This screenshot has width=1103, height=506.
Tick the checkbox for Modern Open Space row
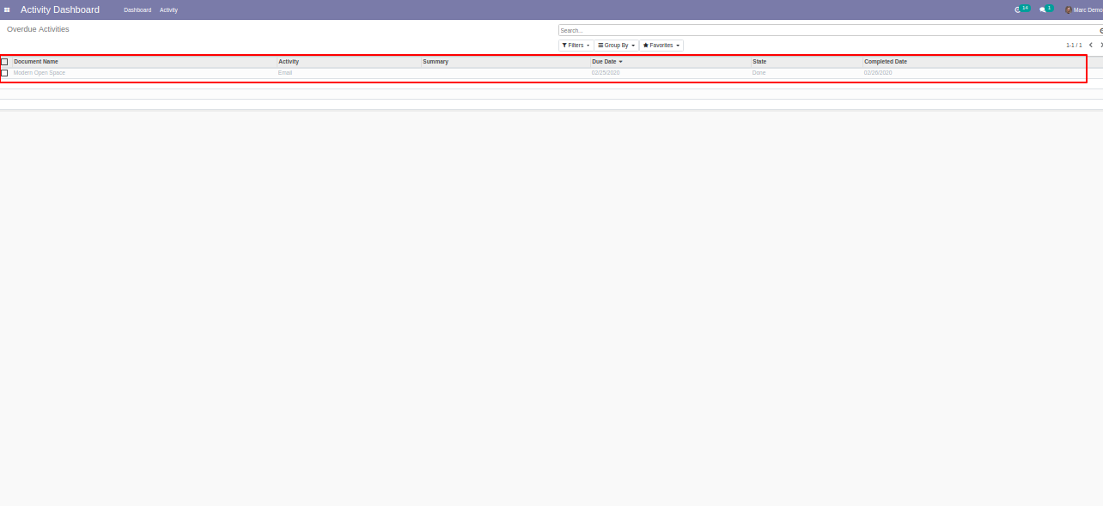4,73
